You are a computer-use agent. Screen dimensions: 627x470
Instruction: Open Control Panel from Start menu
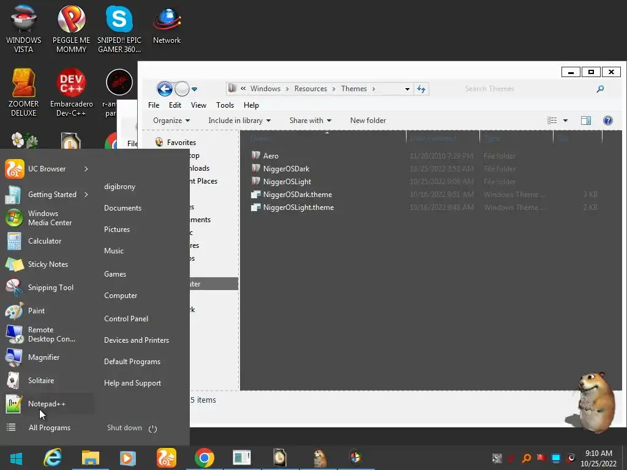click(126, 318)
